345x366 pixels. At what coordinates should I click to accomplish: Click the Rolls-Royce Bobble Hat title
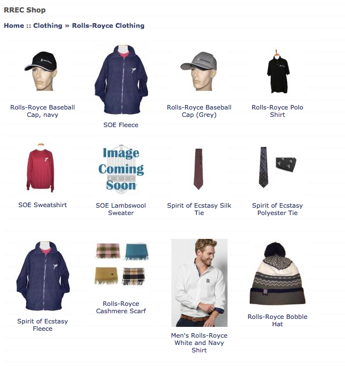277,320
